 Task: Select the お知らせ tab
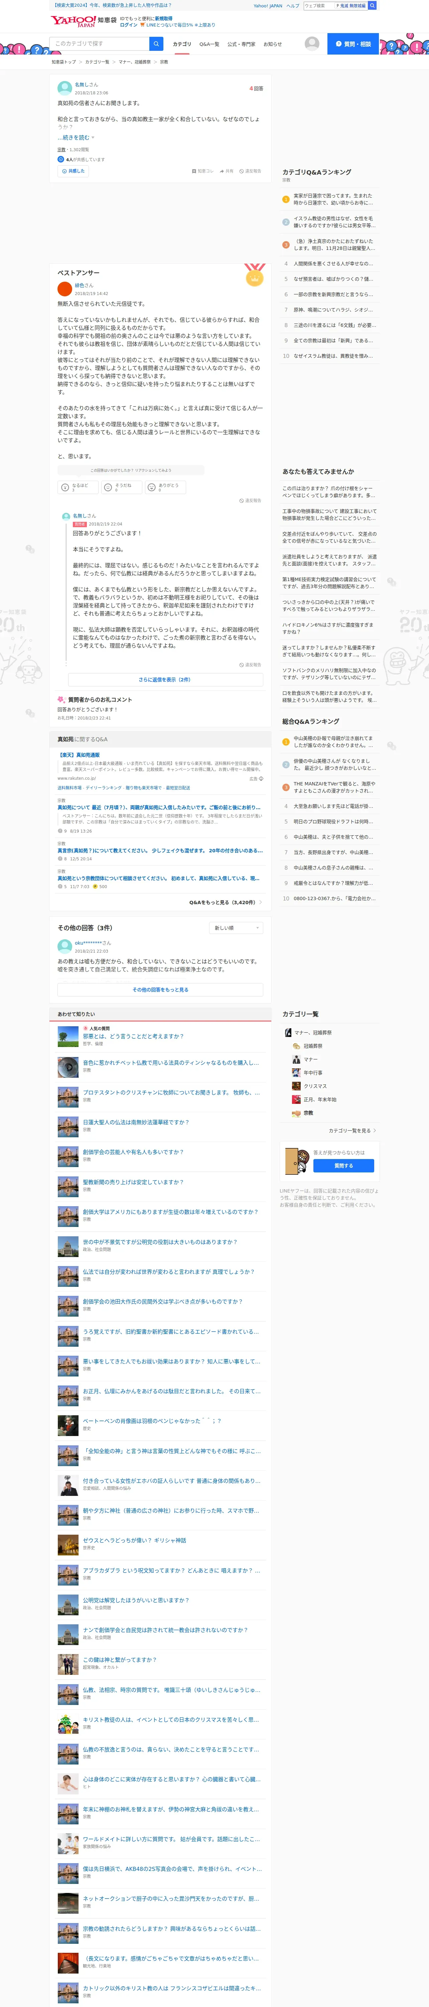(x=273, y=44)
